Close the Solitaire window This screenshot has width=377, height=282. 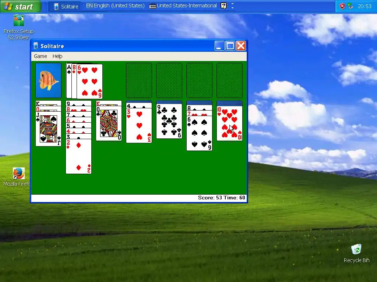(241, 46)
